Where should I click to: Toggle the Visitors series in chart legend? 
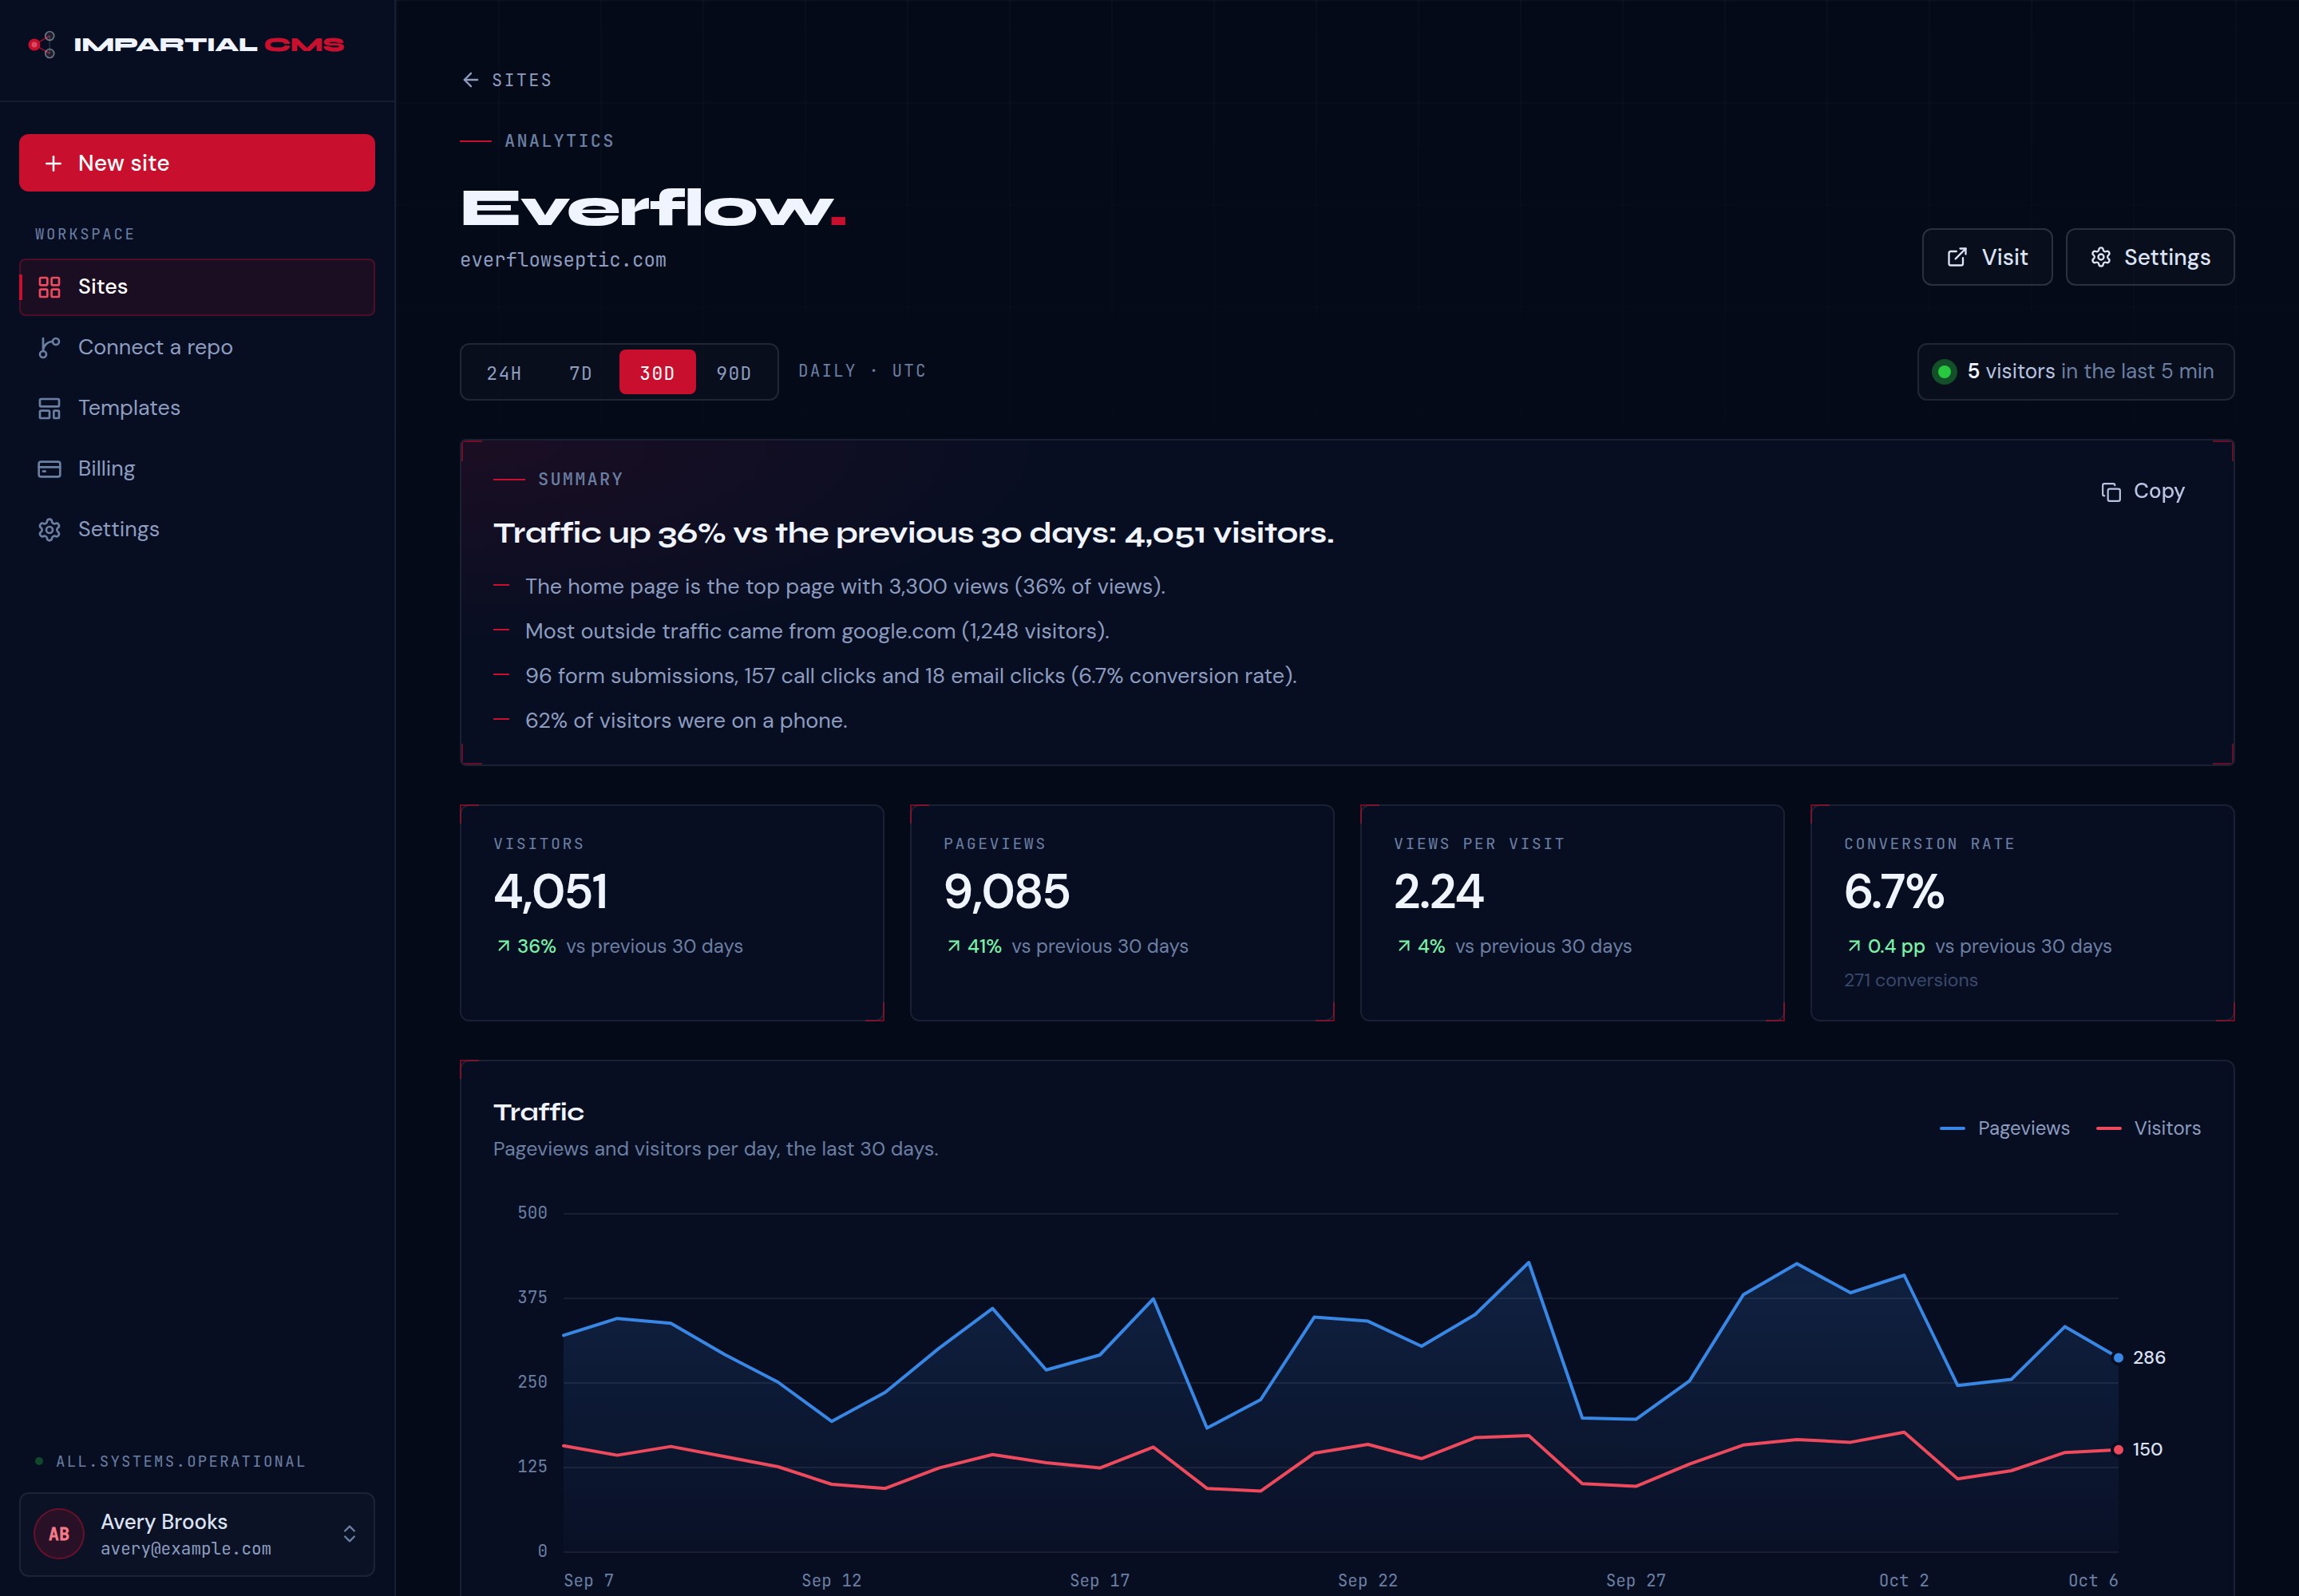2148,1128
